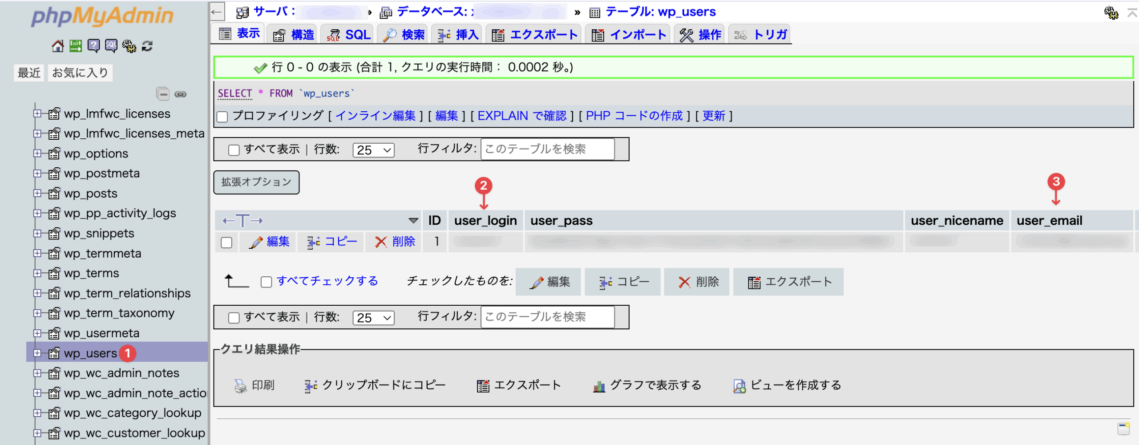Click the 拡張オプション button
The height and width of the screenshot is (445, 1139).
(256, 182)
